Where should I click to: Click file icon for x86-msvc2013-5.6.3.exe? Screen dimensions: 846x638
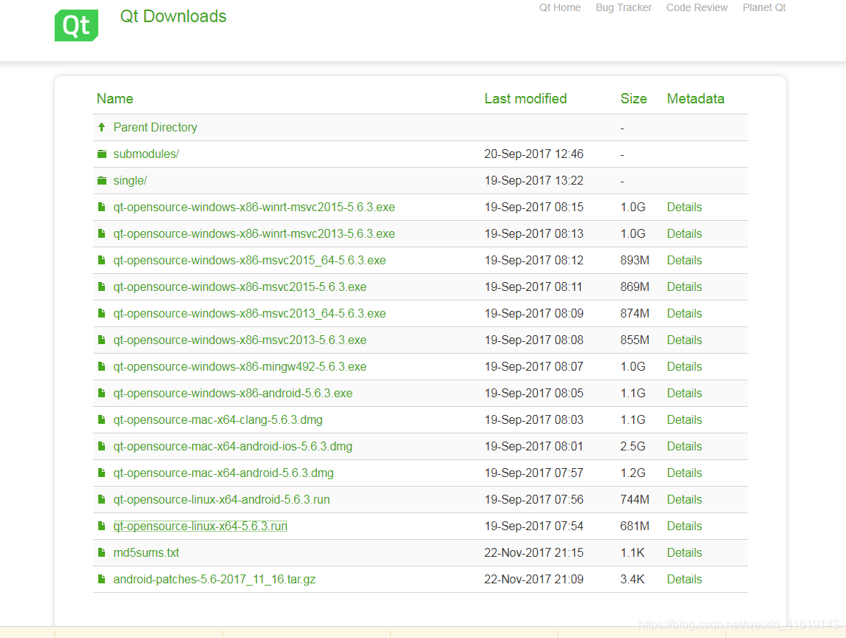click(101, 340)
